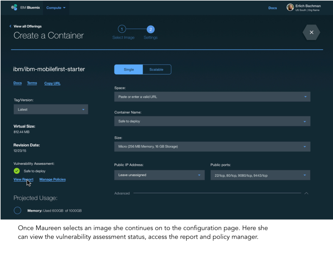
Task: Open the Space dropdown
Action: [212, 97]
